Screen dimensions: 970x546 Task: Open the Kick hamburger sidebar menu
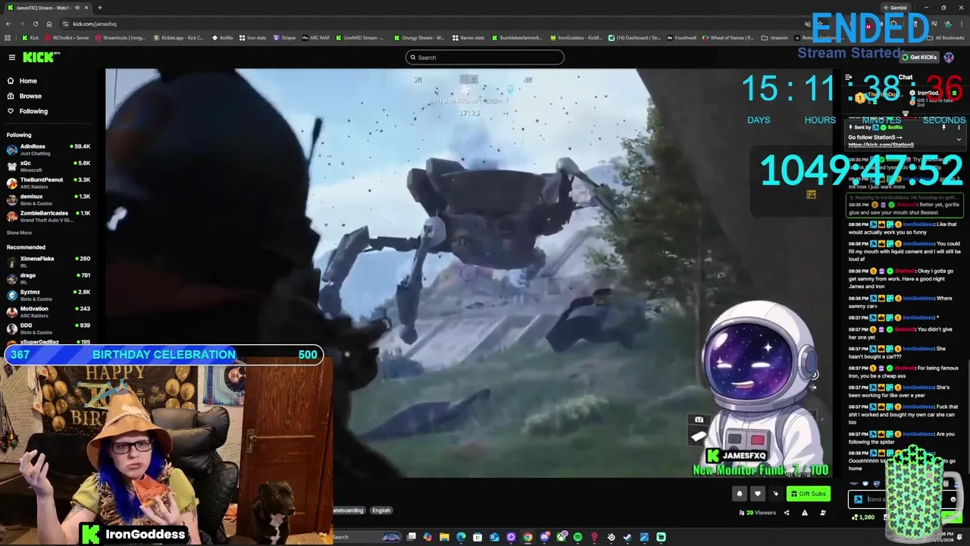tap(11, 57)
